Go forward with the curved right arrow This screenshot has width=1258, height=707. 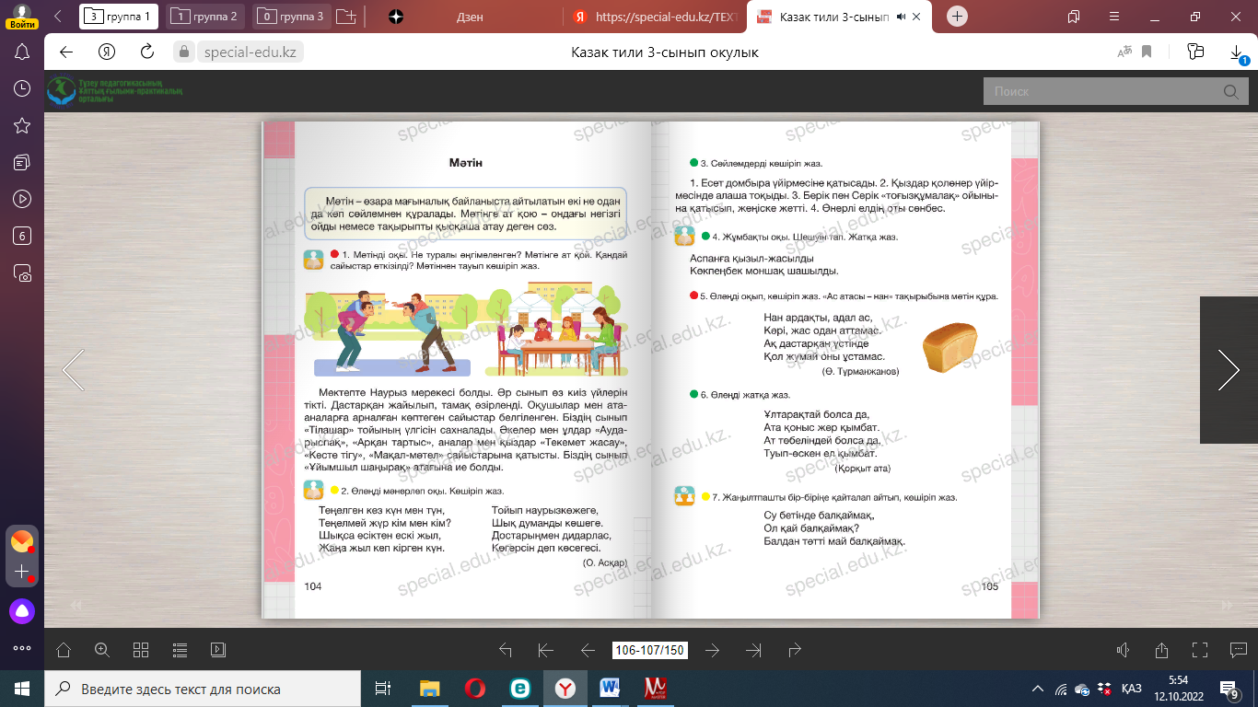(795, 650)
